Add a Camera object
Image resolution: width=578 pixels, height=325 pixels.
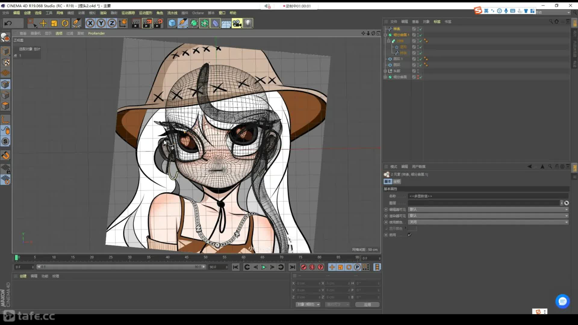[237, 23]
